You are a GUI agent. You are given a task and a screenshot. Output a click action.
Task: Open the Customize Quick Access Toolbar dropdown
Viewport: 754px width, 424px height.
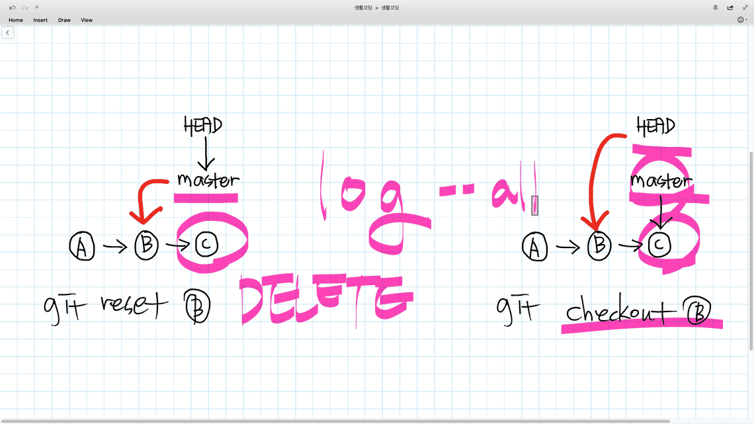[37, 7]
